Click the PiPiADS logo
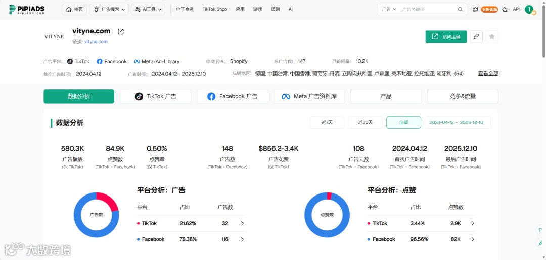Viewport: 546px width, 260px height. pyautogui.click(x=27, y=10)
